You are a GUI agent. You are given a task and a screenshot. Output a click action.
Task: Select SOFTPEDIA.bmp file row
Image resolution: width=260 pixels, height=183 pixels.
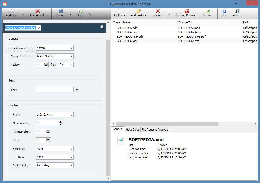[184, 32]
